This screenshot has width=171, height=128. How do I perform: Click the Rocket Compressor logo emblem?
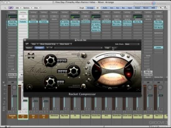click(x=31, y=56)
